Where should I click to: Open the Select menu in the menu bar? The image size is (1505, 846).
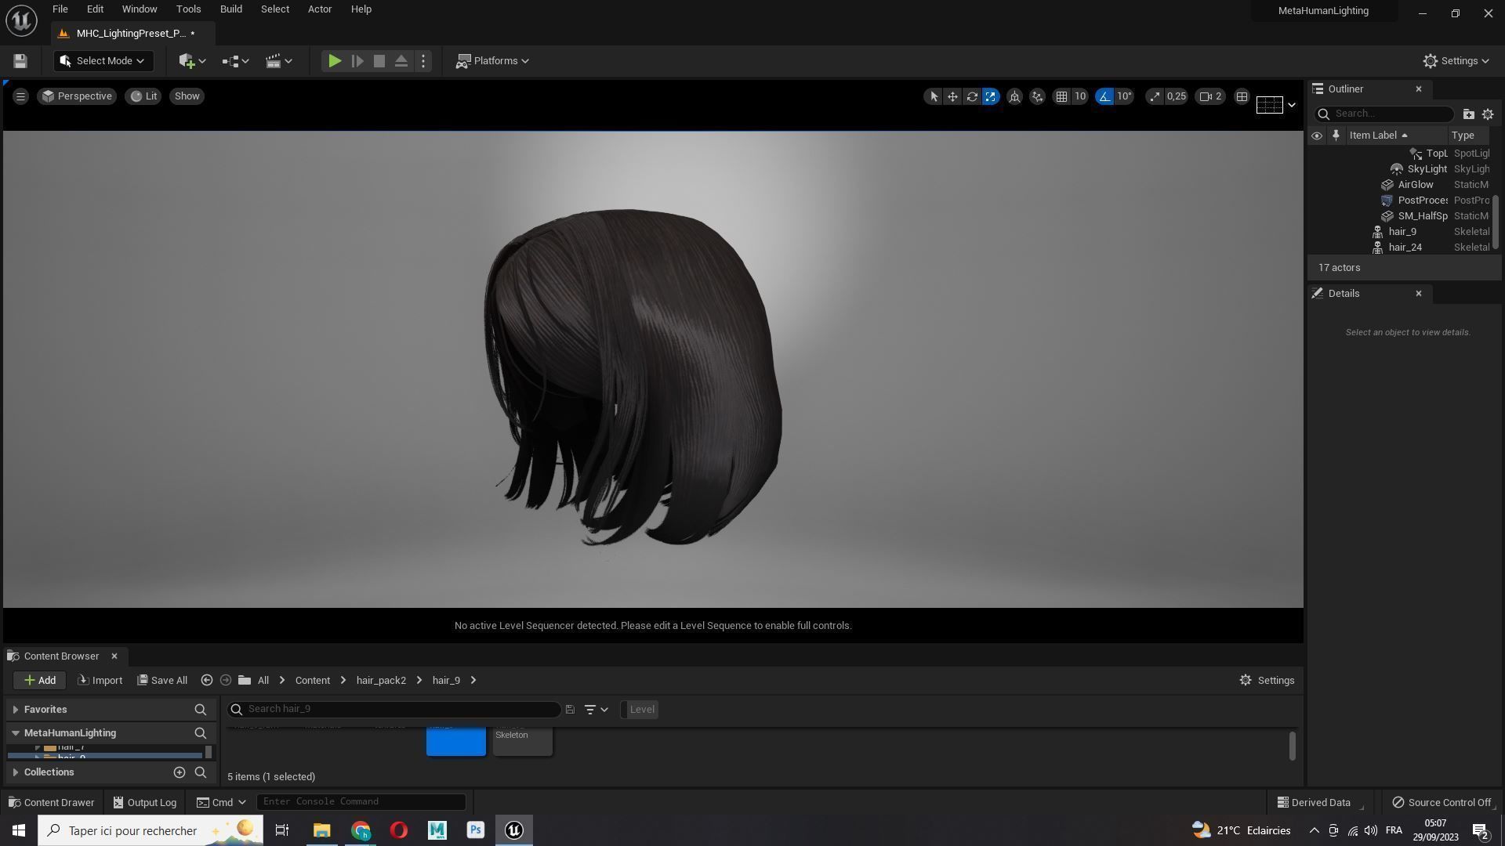pyautogui.click(x=274, y=9)
